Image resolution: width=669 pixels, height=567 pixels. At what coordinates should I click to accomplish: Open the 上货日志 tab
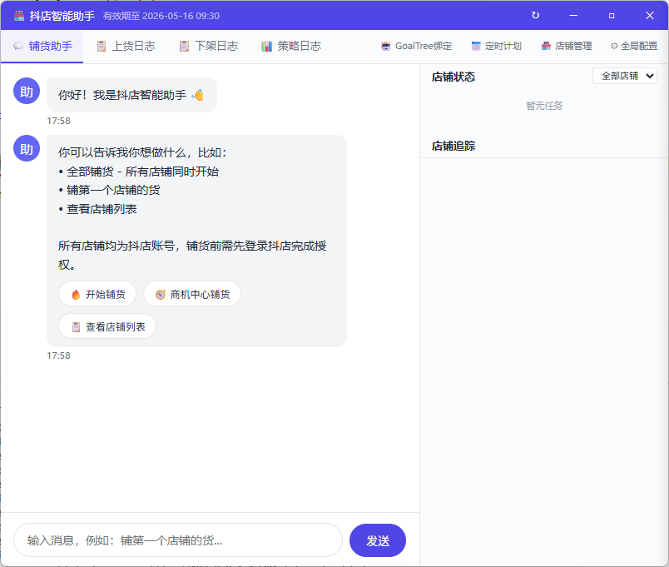[x=126, y=46]
